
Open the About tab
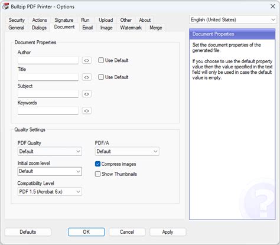pos(145,20)
